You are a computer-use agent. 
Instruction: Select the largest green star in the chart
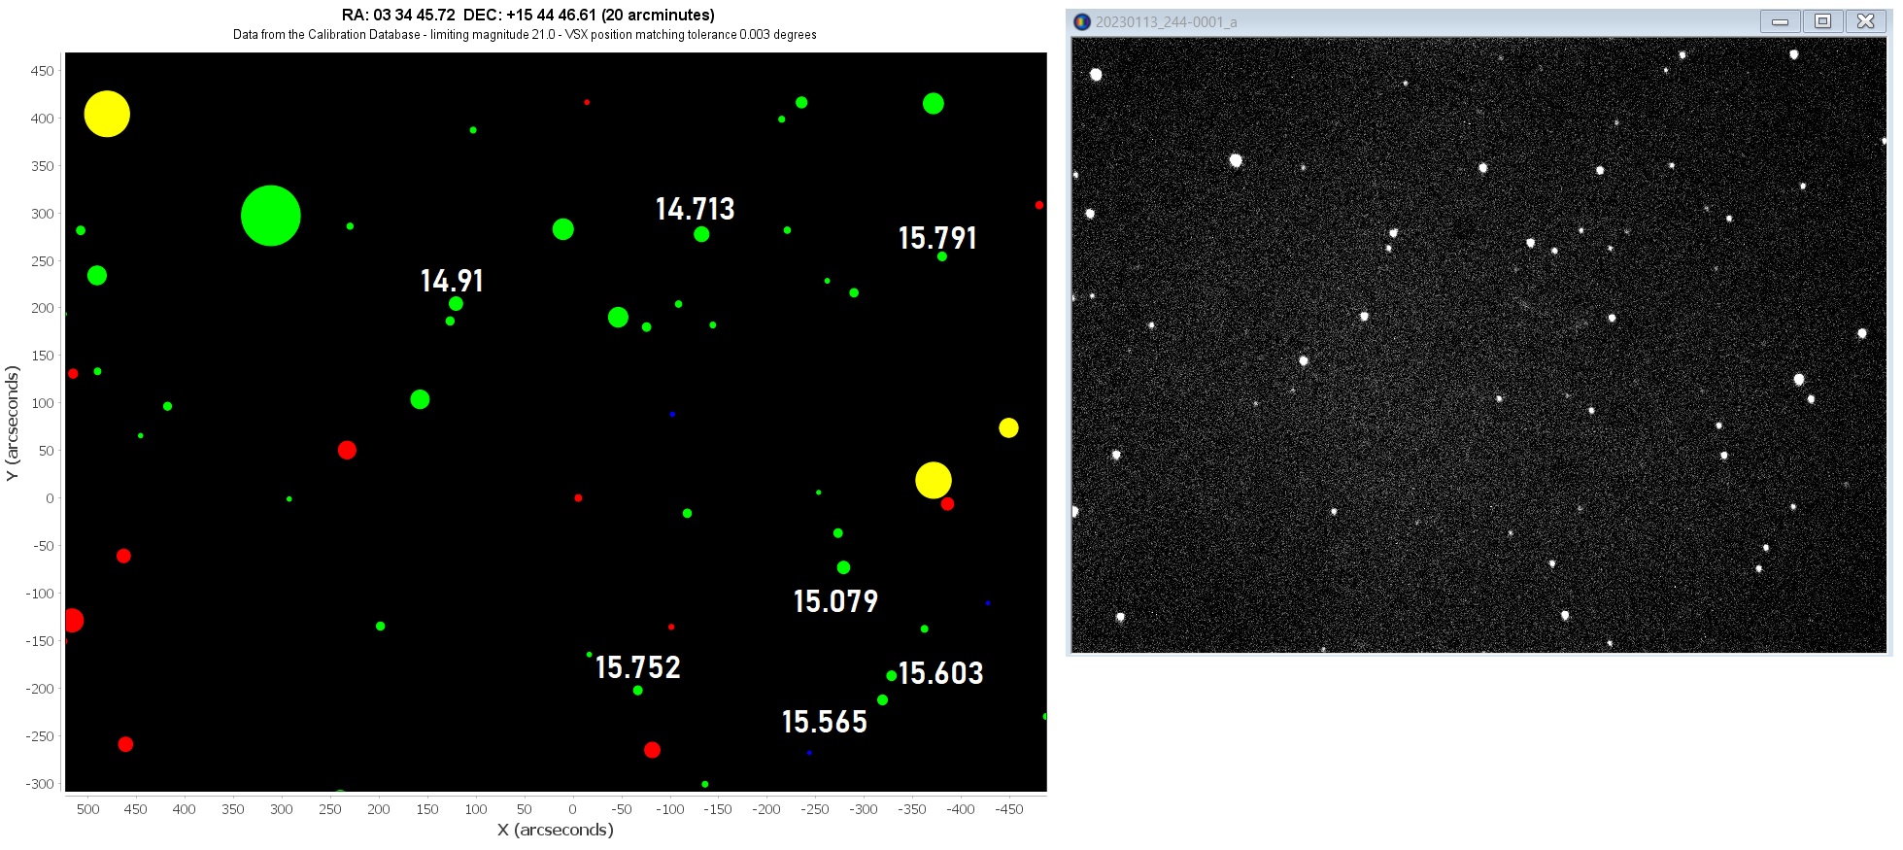(270, 216)
